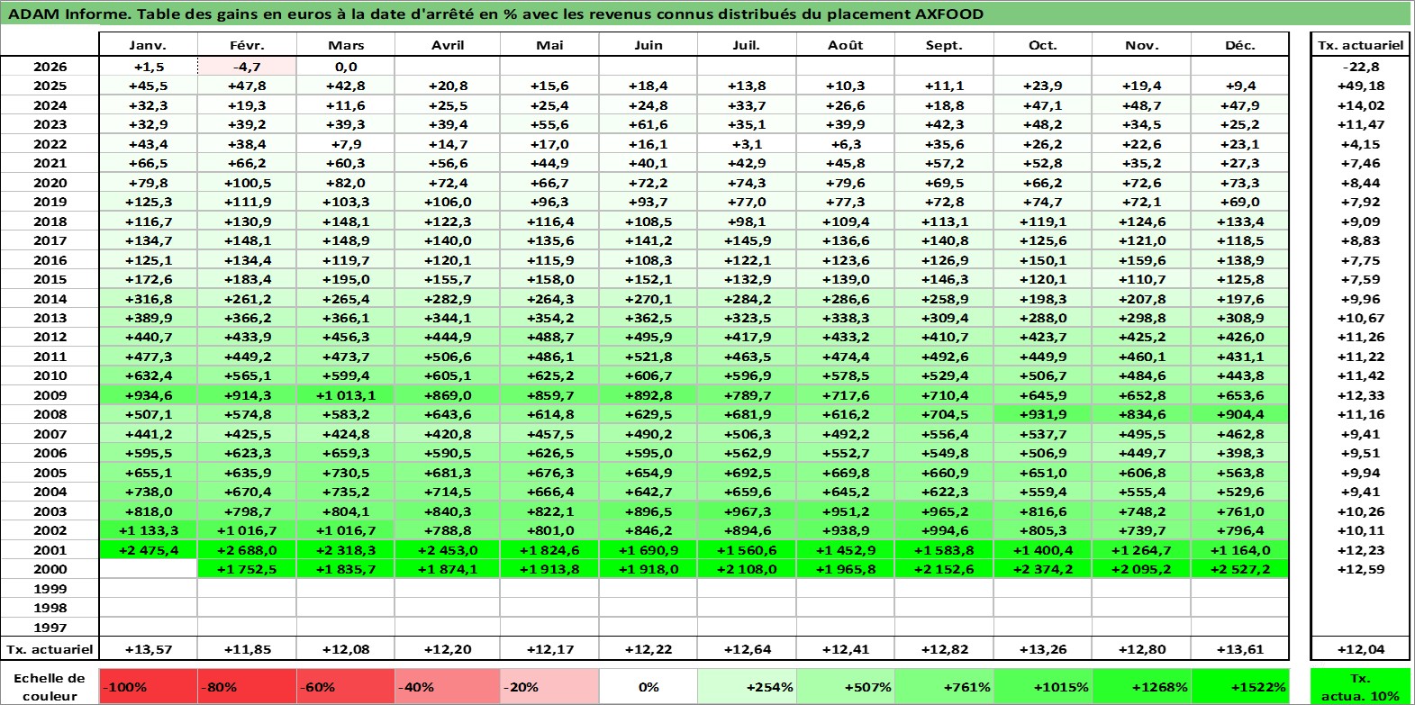Click the 'Echelle de couleur' label
This screenshot has width=1415, height=705.
pyautogui.click(x=50, y=687)
